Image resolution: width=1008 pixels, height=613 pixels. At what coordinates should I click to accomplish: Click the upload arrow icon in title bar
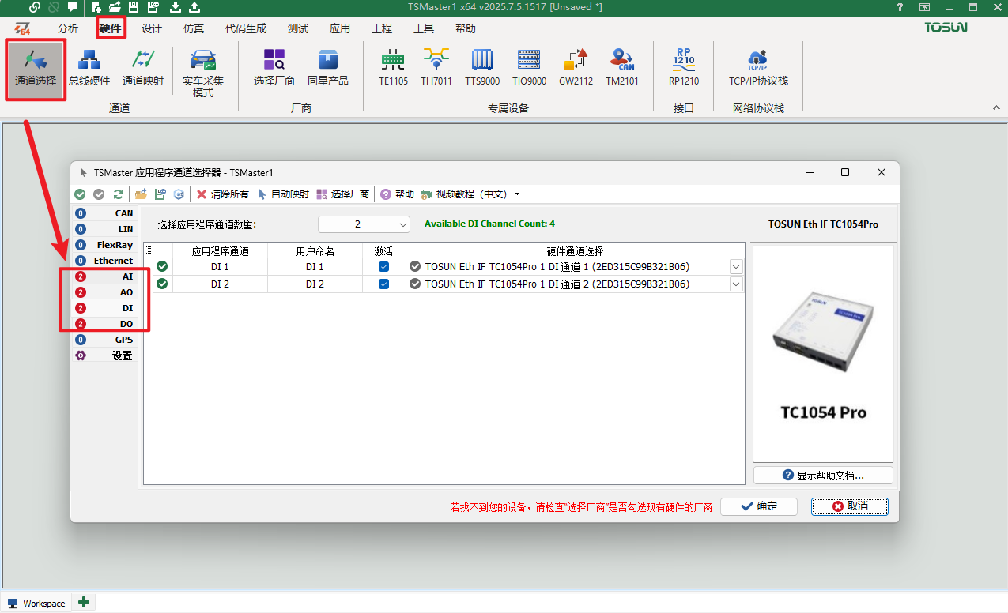(x=194, y=7)
